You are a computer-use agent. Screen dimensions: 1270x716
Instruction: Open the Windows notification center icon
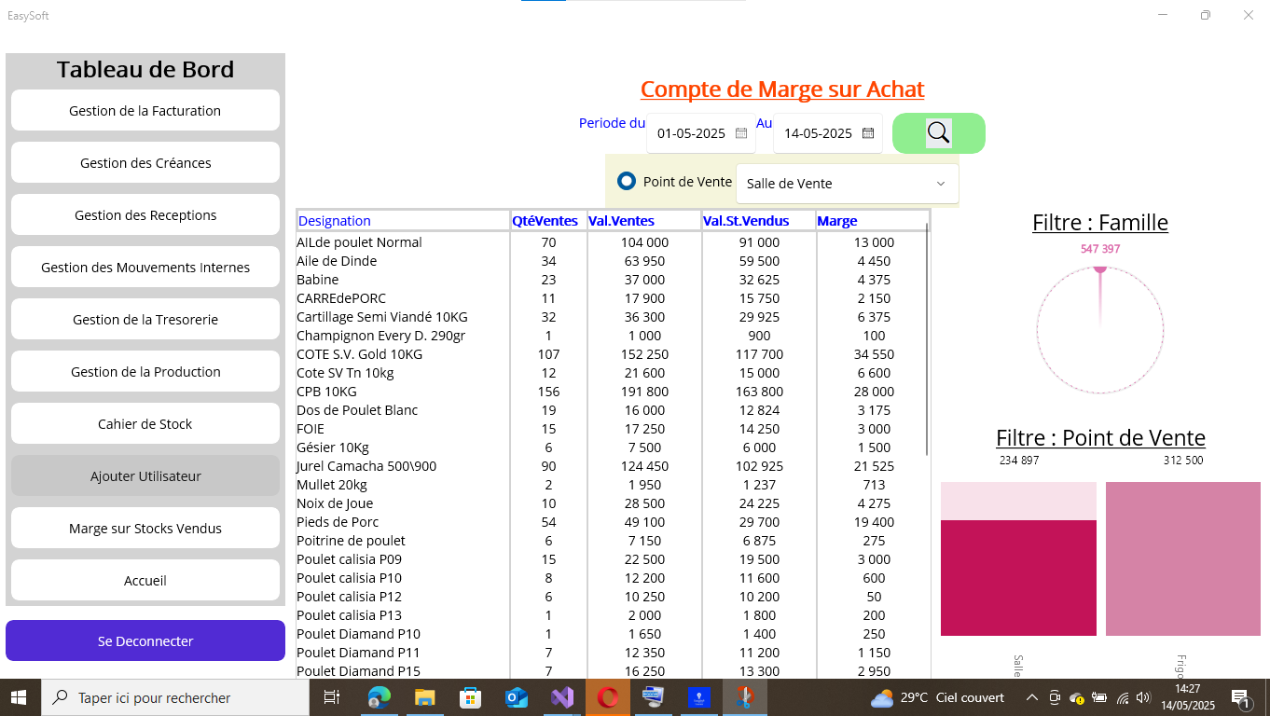pyautogui.click(x=1240, y=697)
